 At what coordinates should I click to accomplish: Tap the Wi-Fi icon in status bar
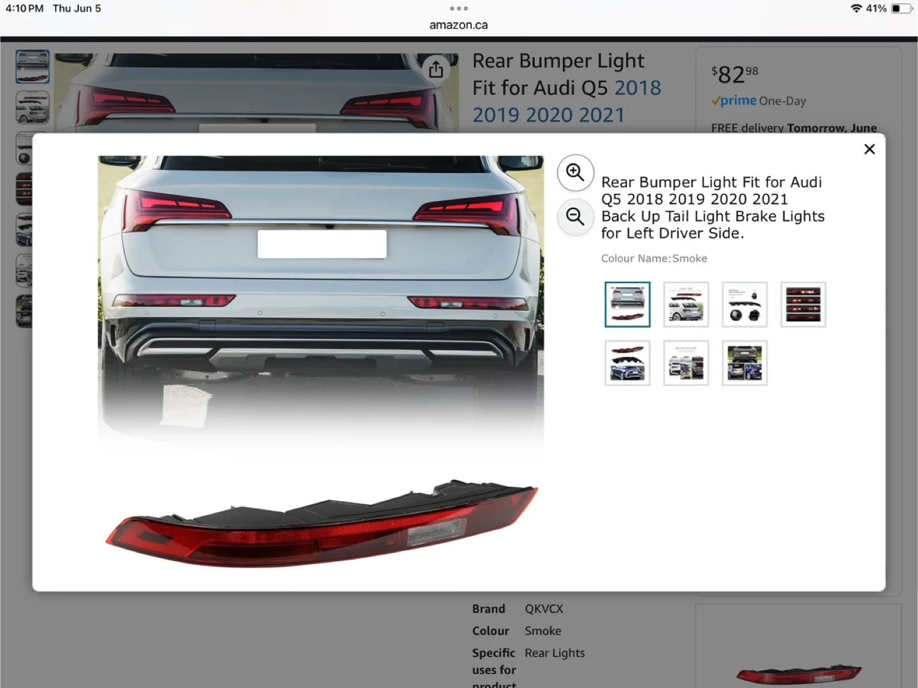pos(856,8)
